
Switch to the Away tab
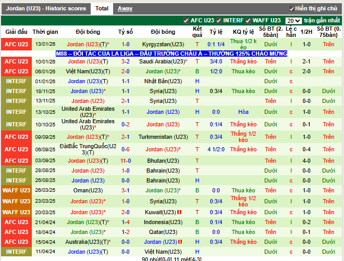[125, 8]
